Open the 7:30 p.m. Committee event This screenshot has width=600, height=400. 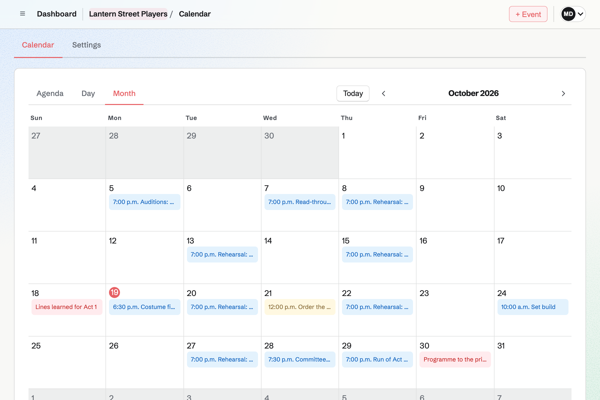point(300,360)
